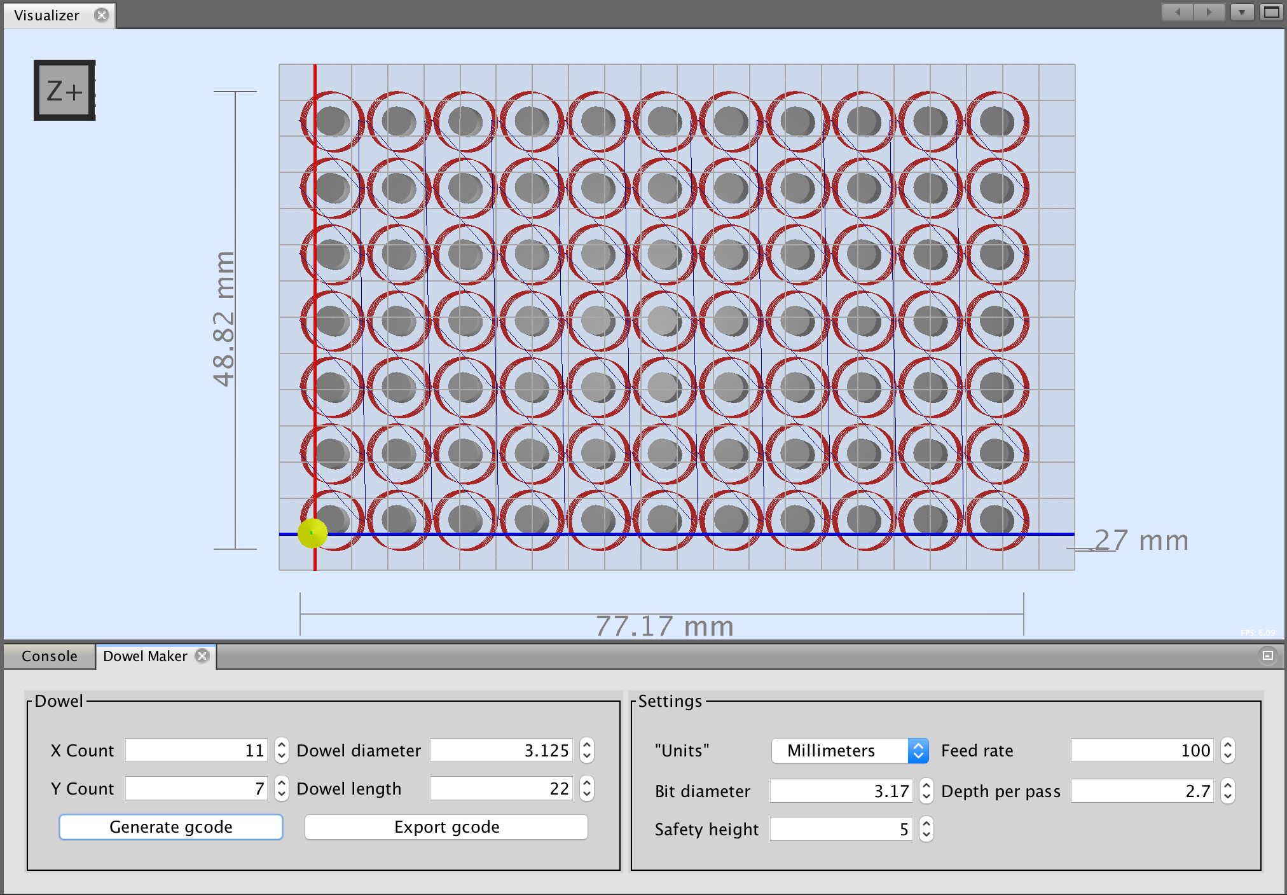Screen dimensions: 1287x895
Task: Increment the Feed rate with its stepper
Action: (x=1227, y=745)
